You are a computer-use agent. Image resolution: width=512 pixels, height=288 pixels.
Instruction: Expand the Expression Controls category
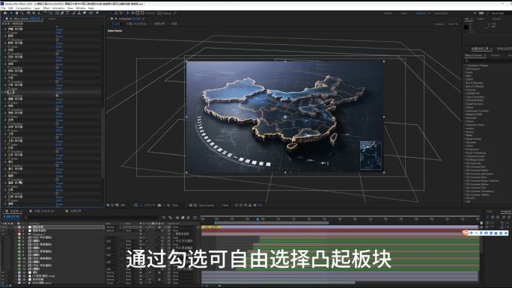[477, 111]
